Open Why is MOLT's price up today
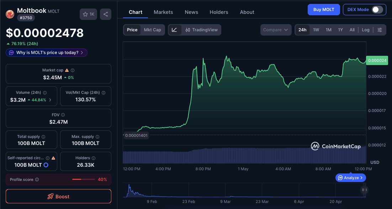 click(47, 53)
